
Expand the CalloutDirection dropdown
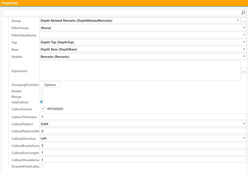tap(244, 138)
